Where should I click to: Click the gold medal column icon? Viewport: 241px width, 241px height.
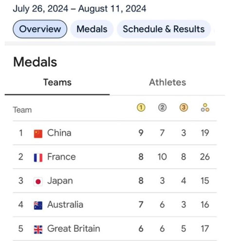click(141, 108)
